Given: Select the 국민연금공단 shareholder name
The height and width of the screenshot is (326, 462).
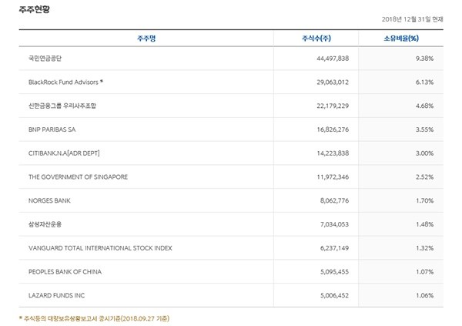Looking at the screenshot, I should [x=45, y=59].
